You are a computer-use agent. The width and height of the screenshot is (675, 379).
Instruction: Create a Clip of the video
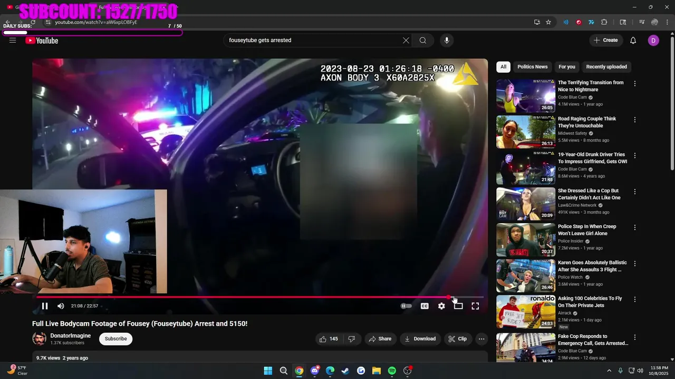[458, 339]
